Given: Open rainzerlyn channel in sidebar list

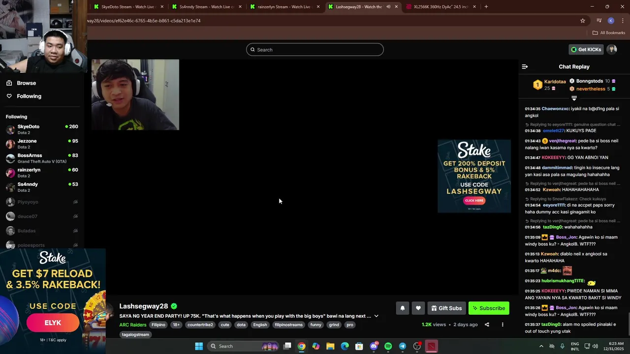Looking at the screenshot, I should pyautogui.click(x=42, y=173).
